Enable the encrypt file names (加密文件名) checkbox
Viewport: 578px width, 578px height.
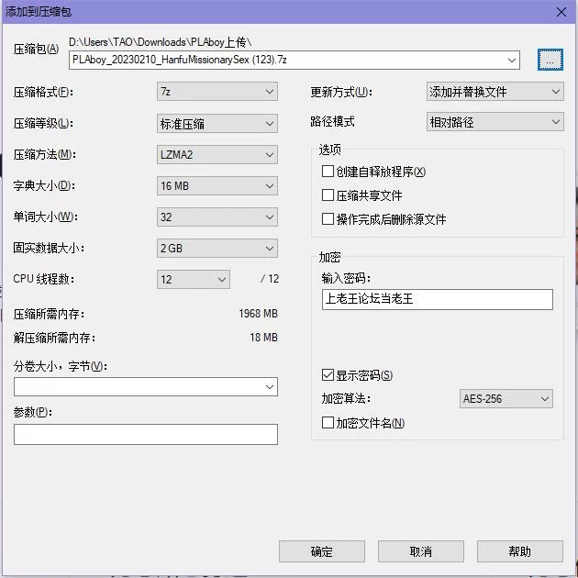(328, 423)
